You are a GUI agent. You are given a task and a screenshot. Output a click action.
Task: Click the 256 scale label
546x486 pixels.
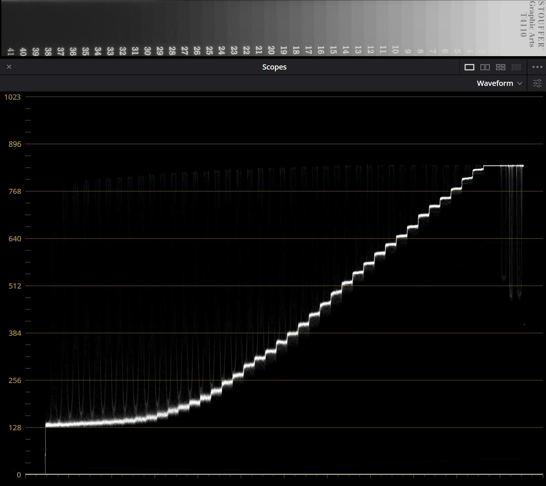click(x=15, y=380)
